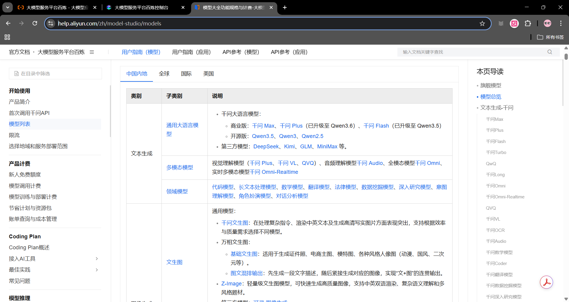Focus the 在目录中筛选 filter field
Viewport: 569px width, 302px height.
coord(55,73)
